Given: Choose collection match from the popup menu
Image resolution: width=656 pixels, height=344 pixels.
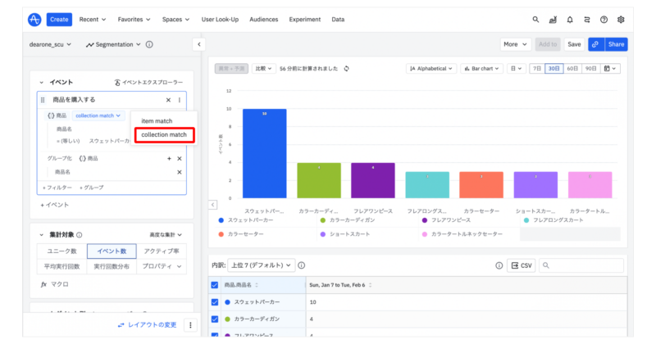Looking at the screenshot, I should 164,134.
